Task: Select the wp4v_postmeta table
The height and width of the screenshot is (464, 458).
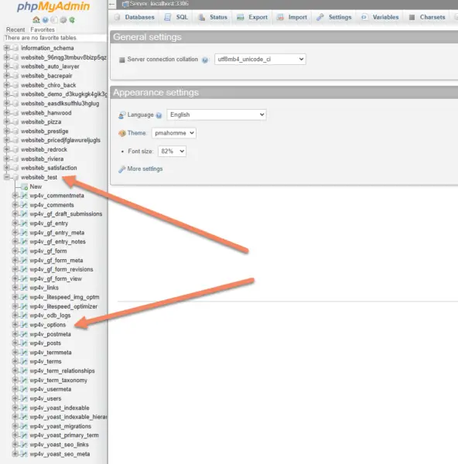Action: coord(50,334)
